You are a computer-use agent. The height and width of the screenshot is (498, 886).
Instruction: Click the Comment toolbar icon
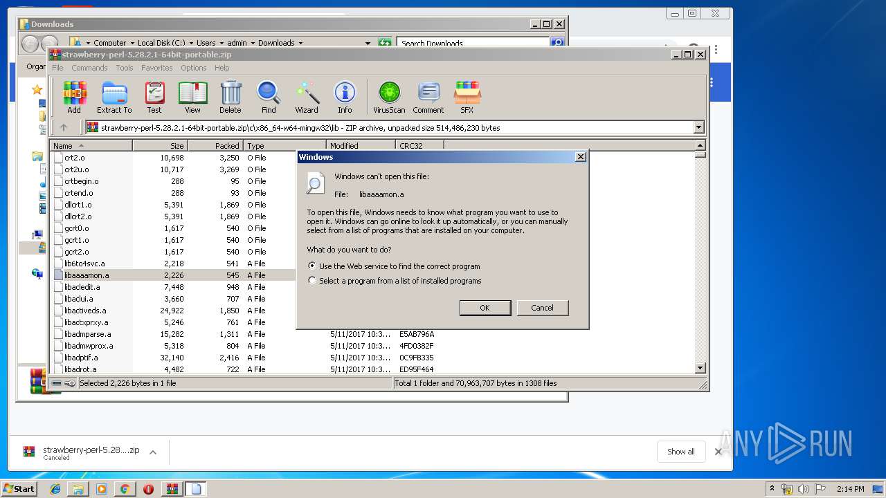tap(428, 98)
